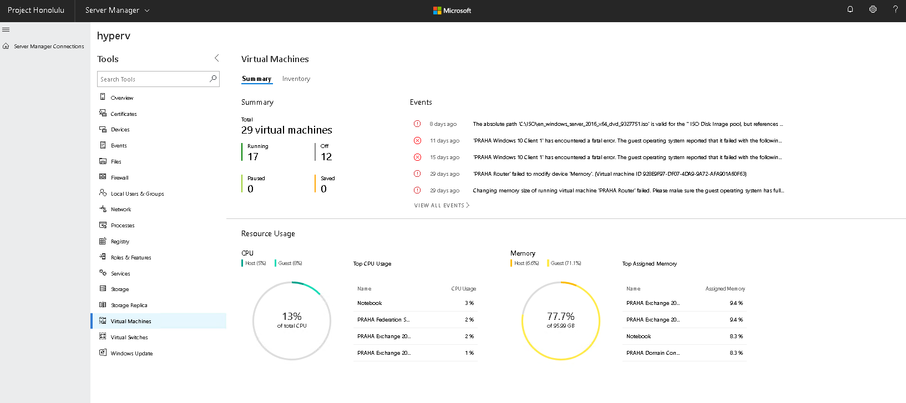Click the Running 17 count
Screen dimensions: 906x403
pos(255,152)
